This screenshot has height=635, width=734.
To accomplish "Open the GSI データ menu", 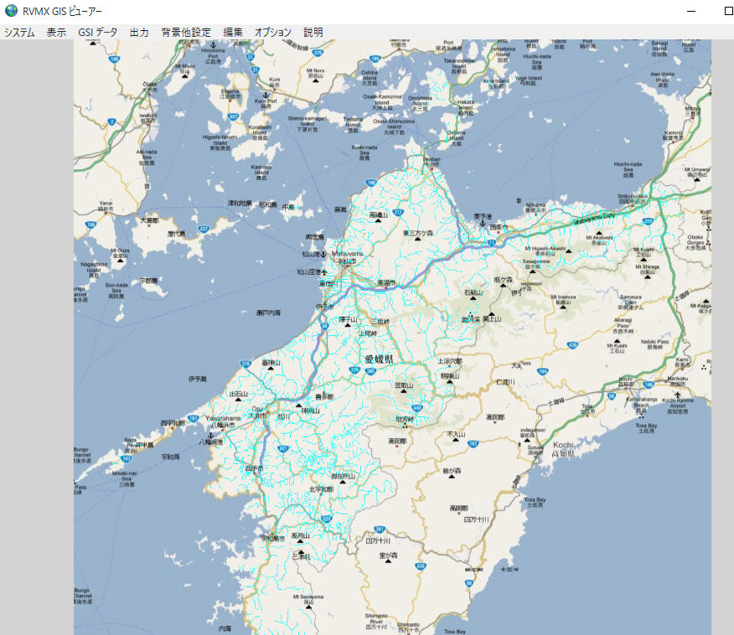I will [x=98, y=32].
